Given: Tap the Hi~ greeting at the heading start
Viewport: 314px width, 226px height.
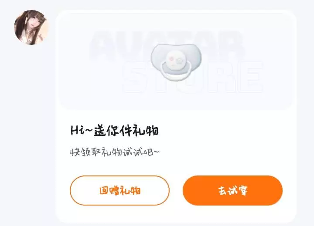Looking at the screenshot, I should [82, 130].
